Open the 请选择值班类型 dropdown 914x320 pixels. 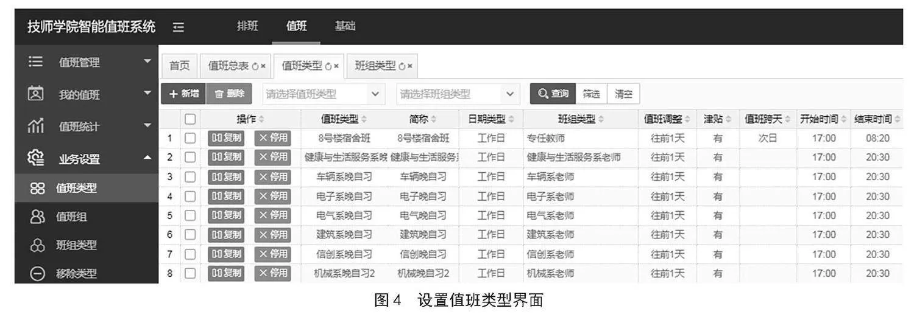click(324, 94)
